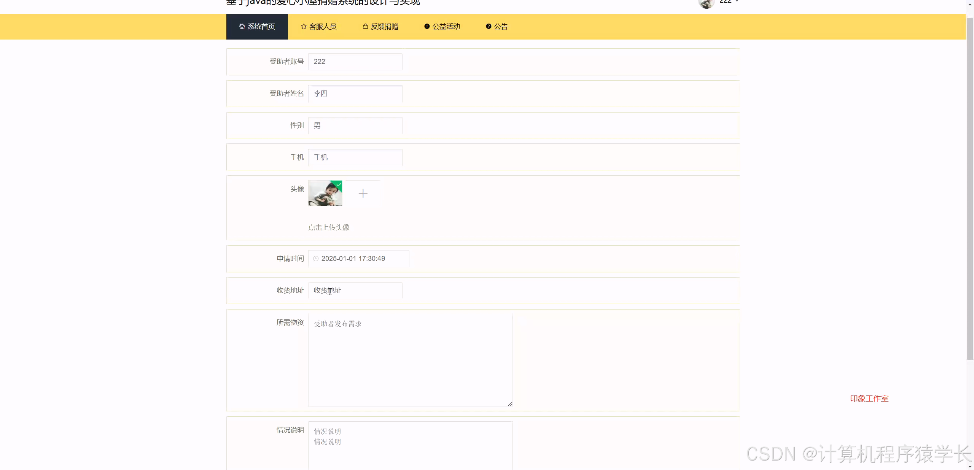Click the 受助者姓名 field showing 李四

point(354,94)
